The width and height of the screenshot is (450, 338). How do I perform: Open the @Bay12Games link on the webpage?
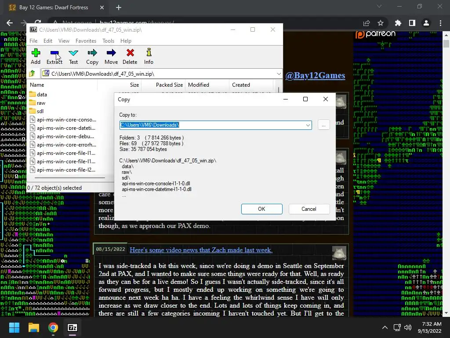pos(315,76)
